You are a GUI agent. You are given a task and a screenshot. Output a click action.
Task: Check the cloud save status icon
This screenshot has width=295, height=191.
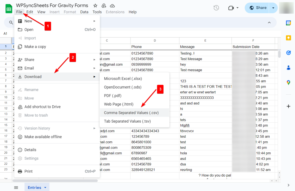[112, 6]
